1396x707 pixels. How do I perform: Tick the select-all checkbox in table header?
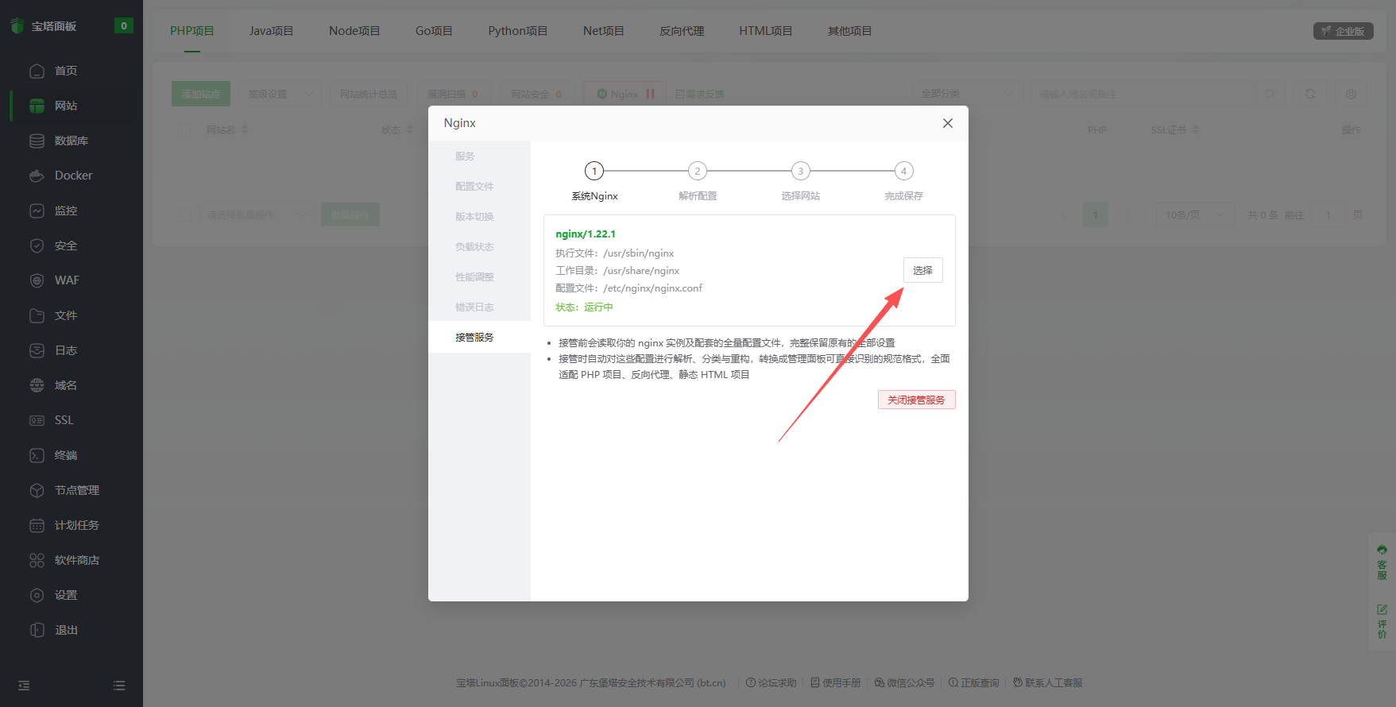coord(185,129)
